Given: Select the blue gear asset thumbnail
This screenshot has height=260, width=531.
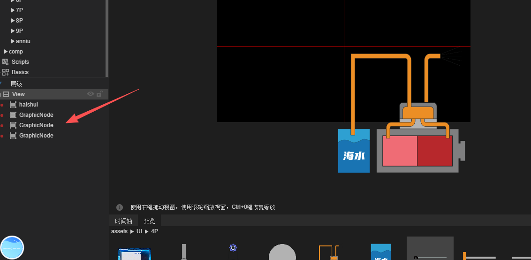Looking at the screenshot, I should coord(233,248).
